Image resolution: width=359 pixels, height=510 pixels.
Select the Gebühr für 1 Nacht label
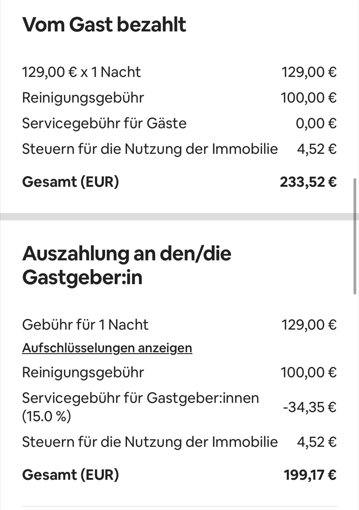85,324
